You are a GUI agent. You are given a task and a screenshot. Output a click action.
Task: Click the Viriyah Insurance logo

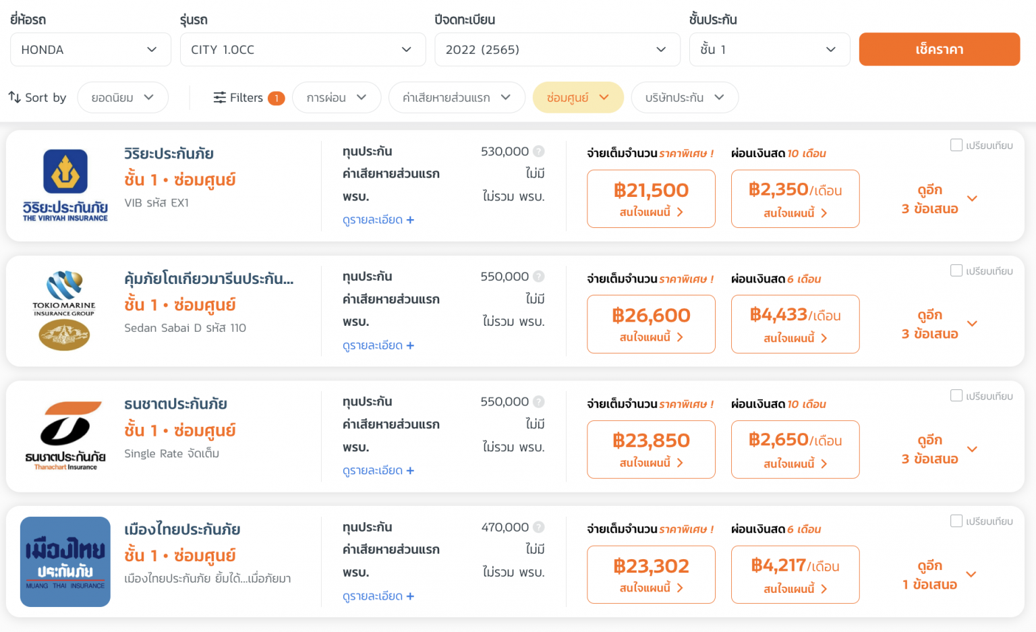click(x=65, y=185)
